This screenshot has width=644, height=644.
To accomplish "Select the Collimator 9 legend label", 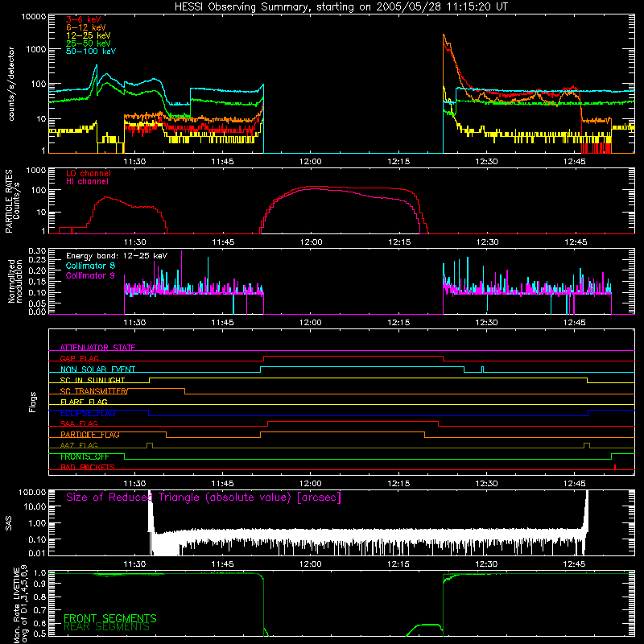I will coord(90,275).
